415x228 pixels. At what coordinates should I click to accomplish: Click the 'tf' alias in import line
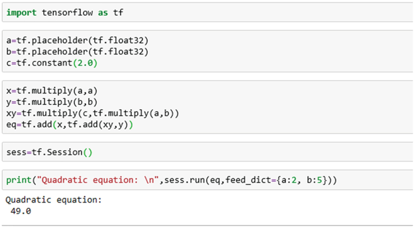coord(118,13)
